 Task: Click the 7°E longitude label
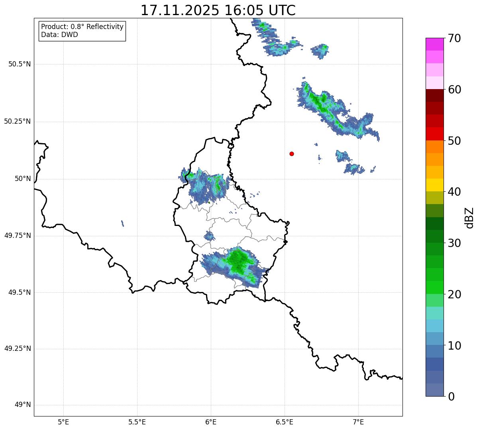pyautogui.click(x=358, y=422)
